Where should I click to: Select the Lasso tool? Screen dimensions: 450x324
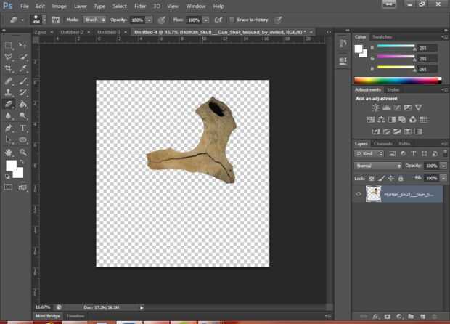pyautogui.click(x=8, y=56)
